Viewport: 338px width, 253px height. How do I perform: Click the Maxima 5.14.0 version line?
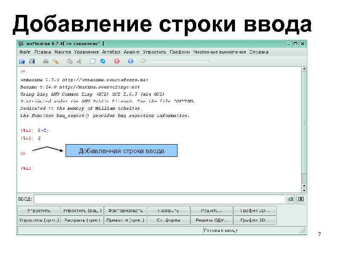coord(80,87)
